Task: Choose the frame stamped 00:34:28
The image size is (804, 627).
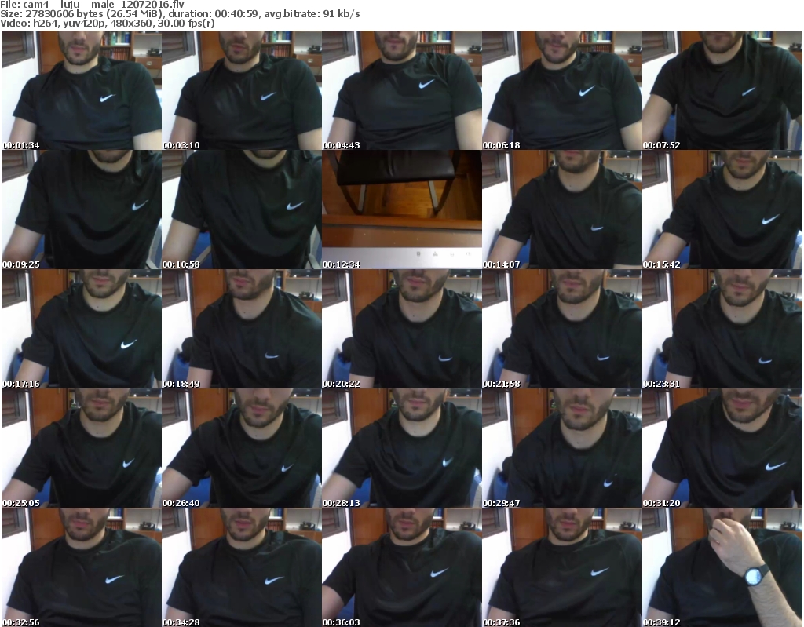Action: tap(242, 567)
